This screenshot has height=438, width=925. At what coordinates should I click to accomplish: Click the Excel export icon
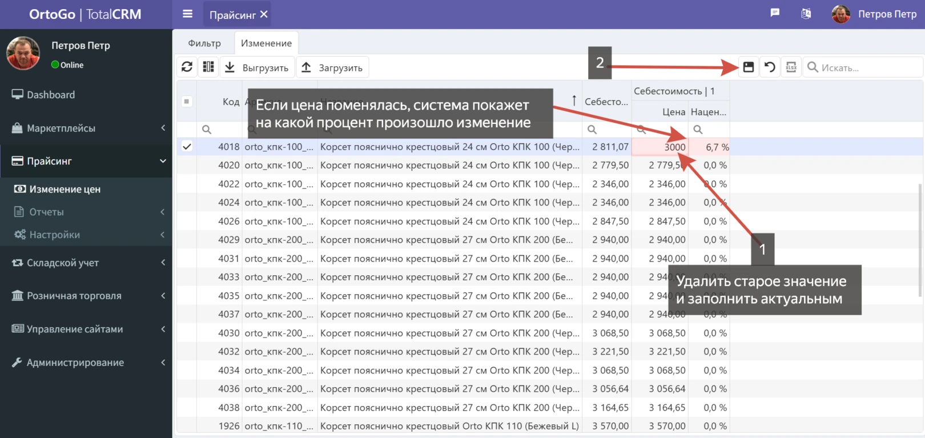tap(791, 67)
